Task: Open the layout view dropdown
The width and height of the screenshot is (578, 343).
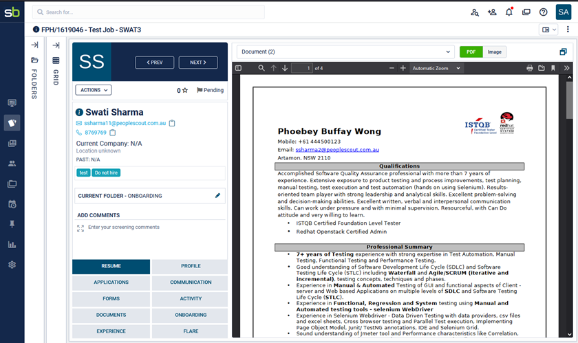Action: point(548,30)
